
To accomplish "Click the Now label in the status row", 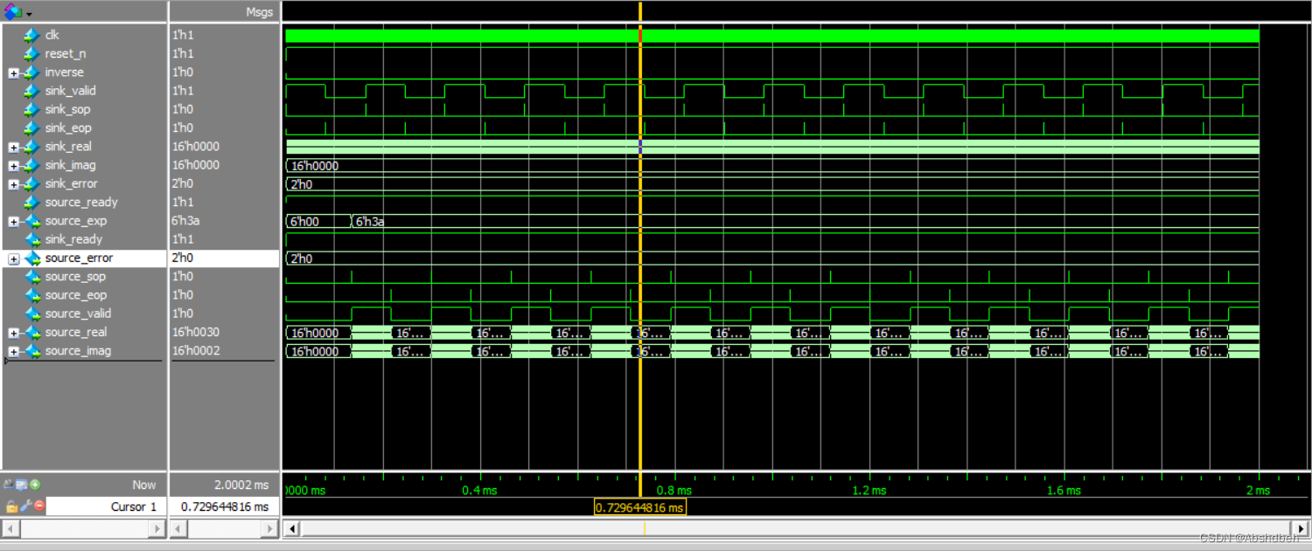I will (x=143, y=485).
